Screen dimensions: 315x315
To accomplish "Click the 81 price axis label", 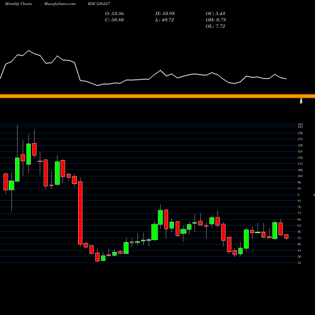I will pos(299,201).
